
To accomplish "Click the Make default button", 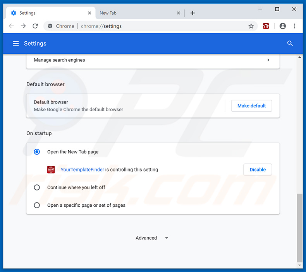I will click(251, 106).
